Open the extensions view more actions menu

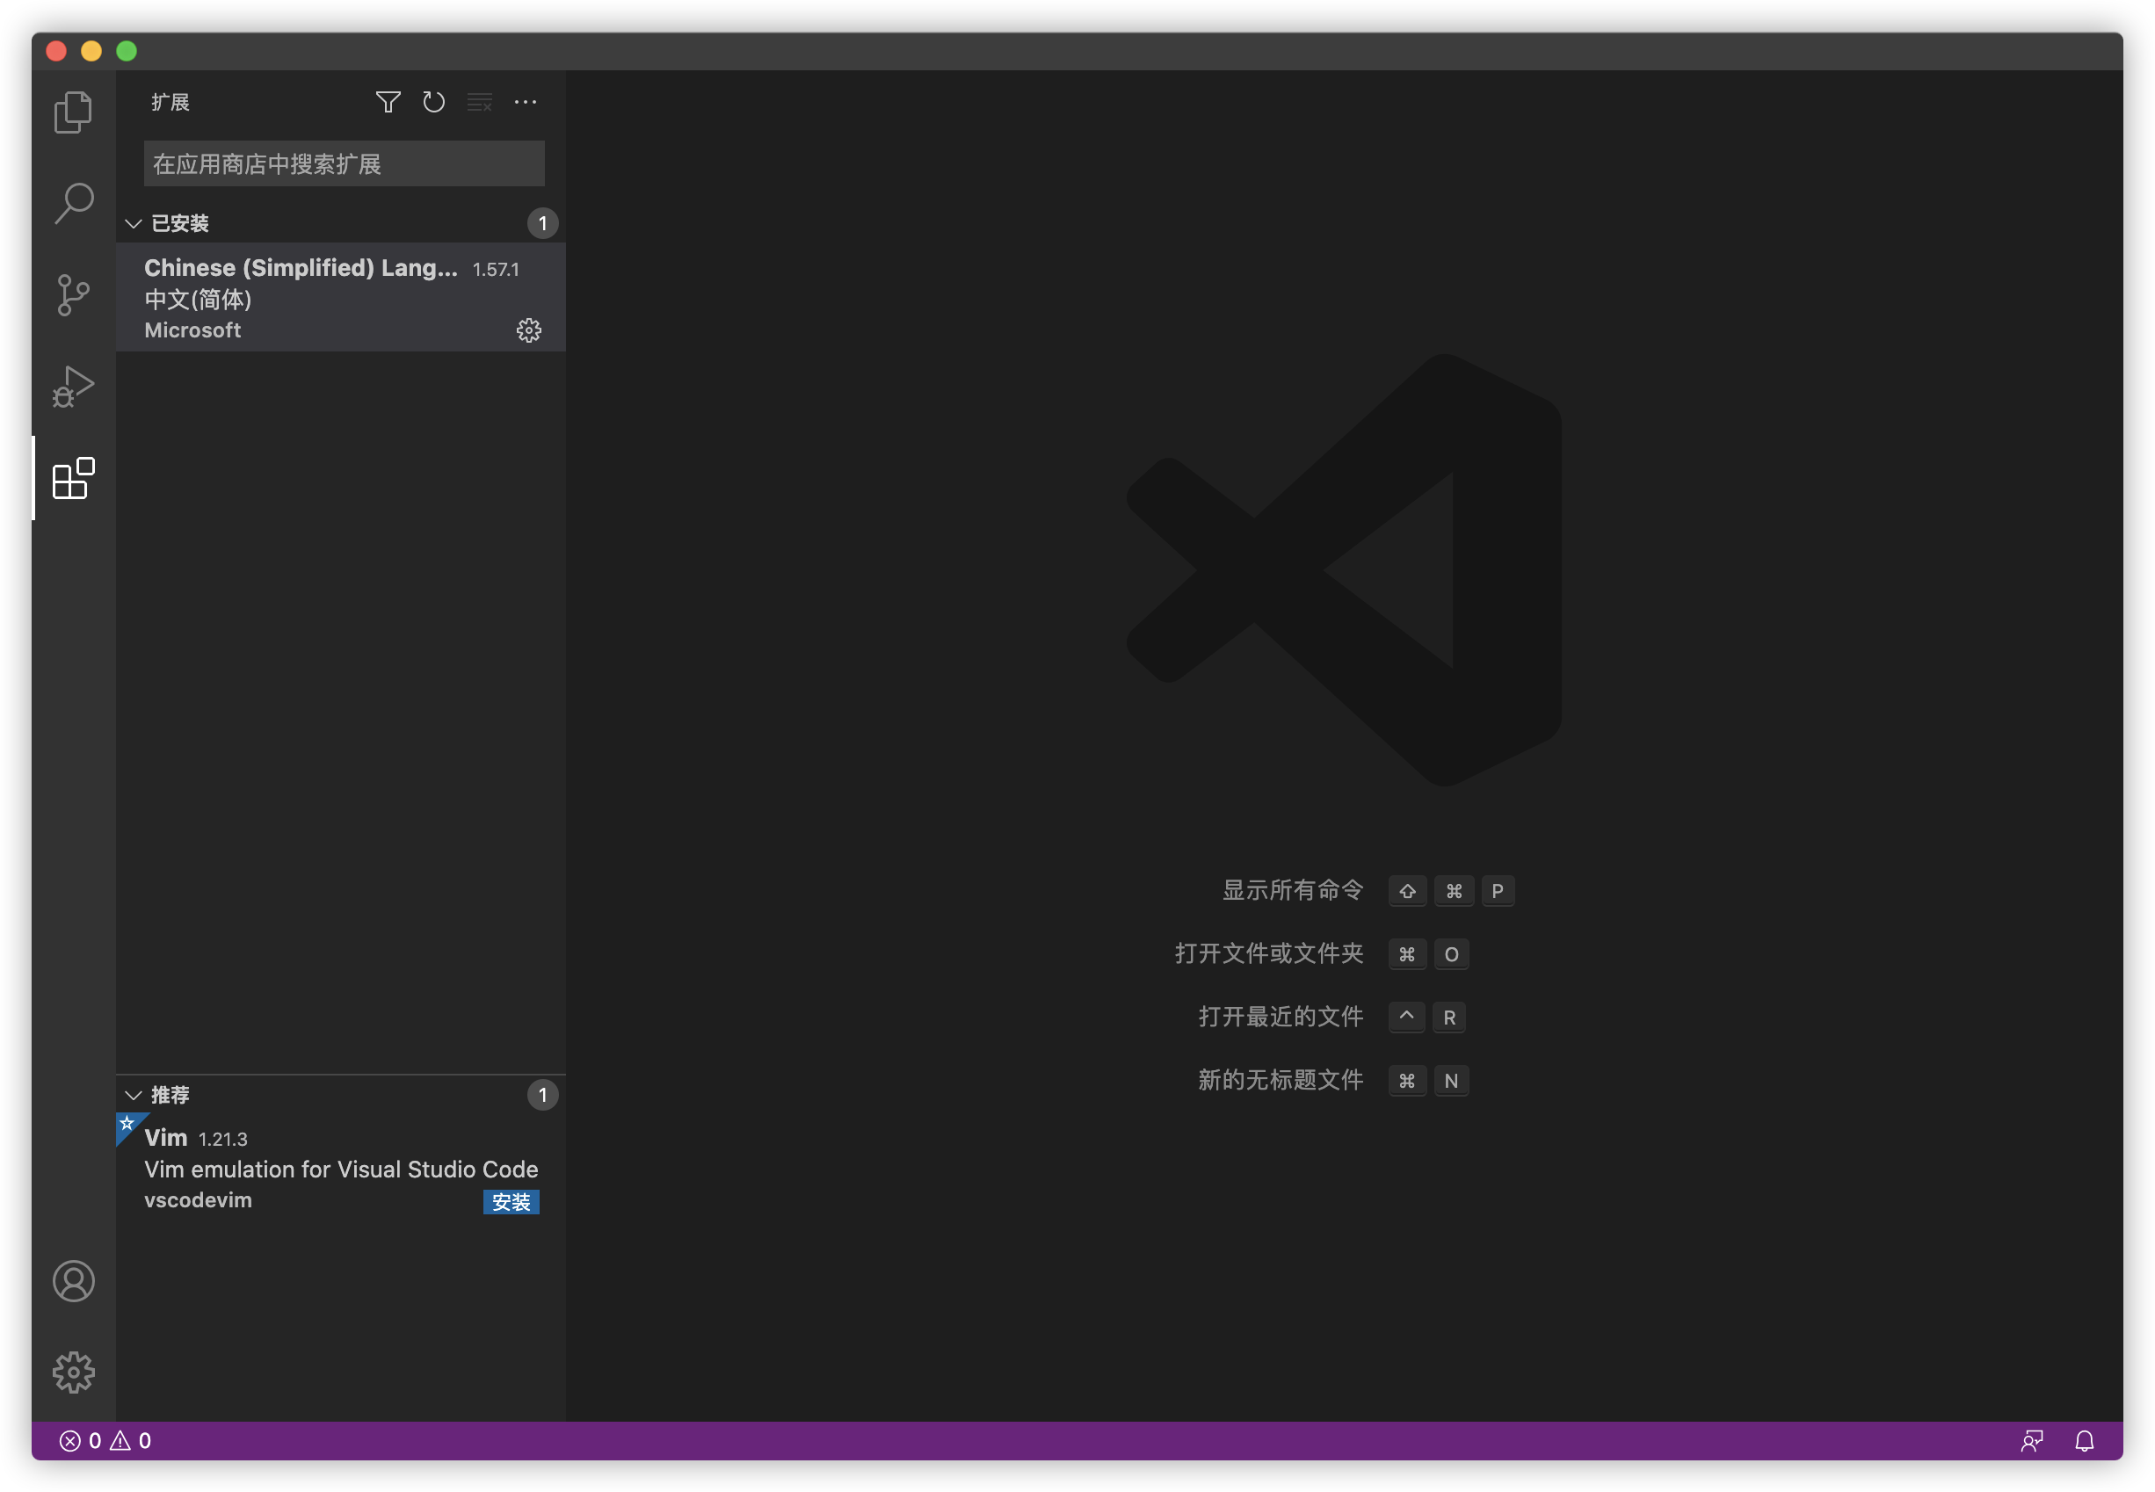[526, 102]
